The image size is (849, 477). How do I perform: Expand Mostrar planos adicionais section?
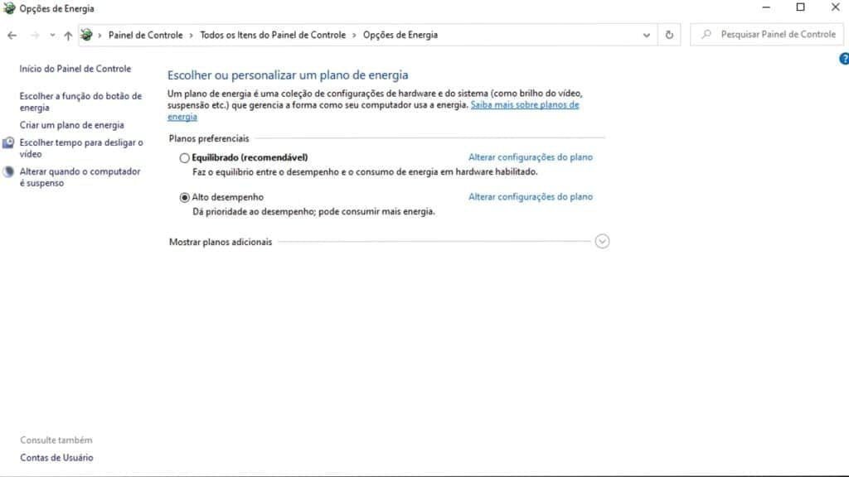coord(603,242)
